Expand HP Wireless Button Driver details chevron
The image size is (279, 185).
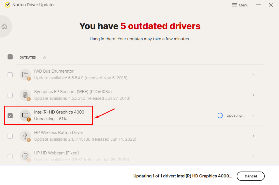[253, 136]
